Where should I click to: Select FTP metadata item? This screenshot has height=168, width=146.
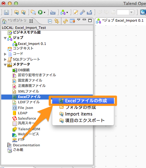[21, 140]
